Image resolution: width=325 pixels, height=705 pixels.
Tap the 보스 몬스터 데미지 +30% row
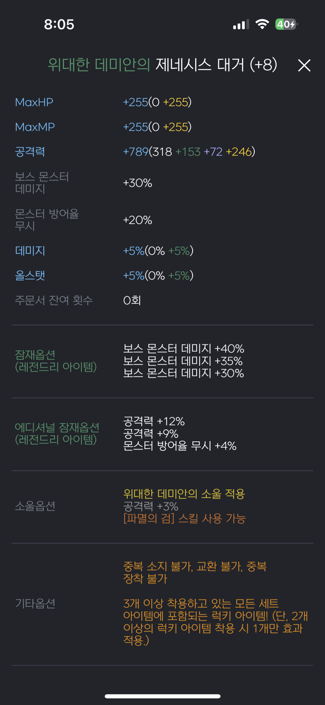click(162, 183)
